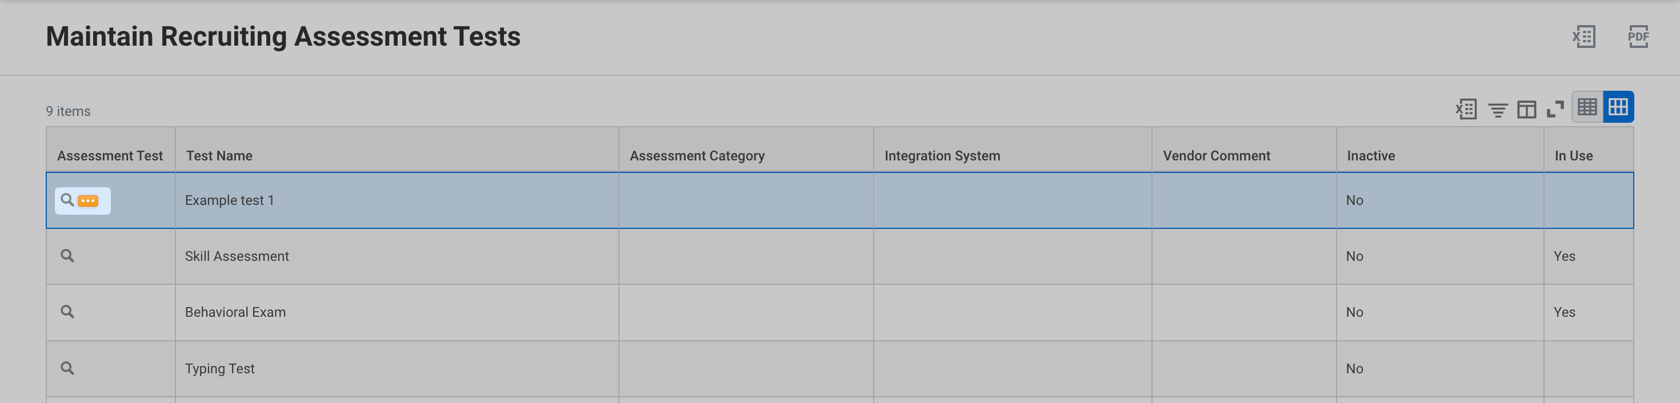
Task: Export page to Excel using header icon
Action: (1583, 37)
